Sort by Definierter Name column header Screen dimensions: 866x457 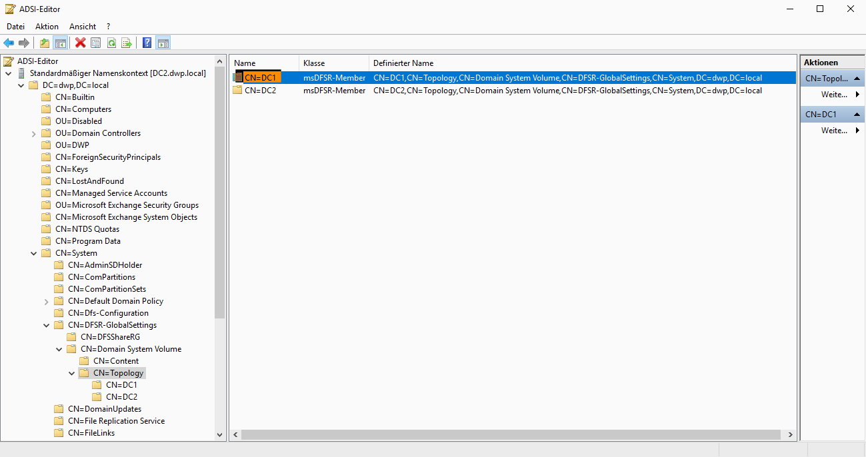tap(403, 63)
